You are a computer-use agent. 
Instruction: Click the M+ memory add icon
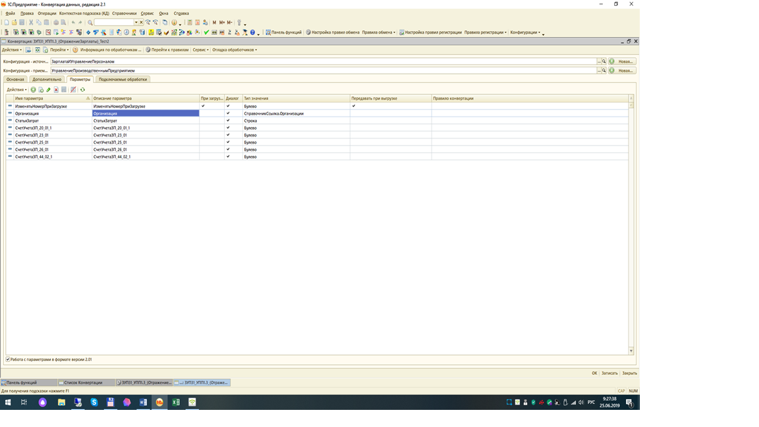pos(221,22)
